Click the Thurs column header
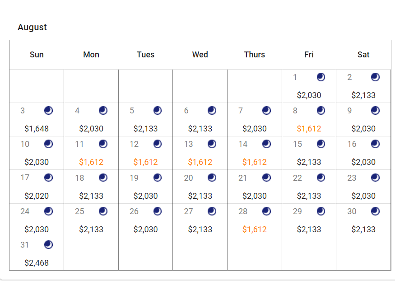 pyautogui.click(x=255, y=55)
